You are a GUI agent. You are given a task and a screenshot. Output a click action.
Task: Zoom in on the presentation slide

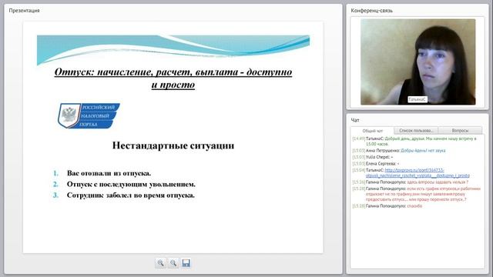click(x=161, y=263)
